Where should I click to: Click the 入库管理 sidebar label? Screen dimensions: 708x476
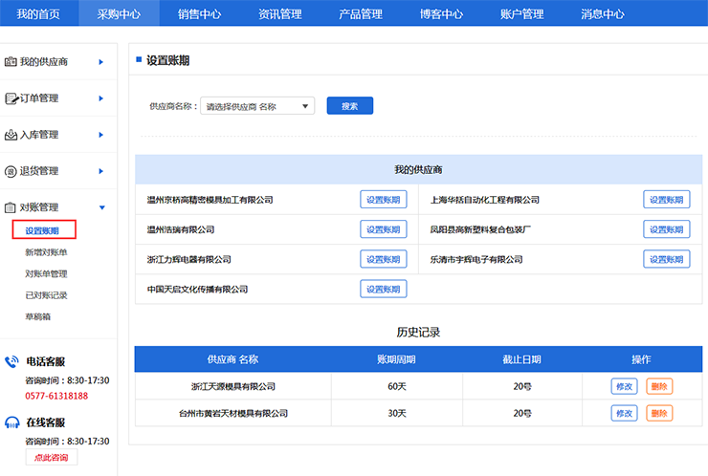(x=39, y=135)
